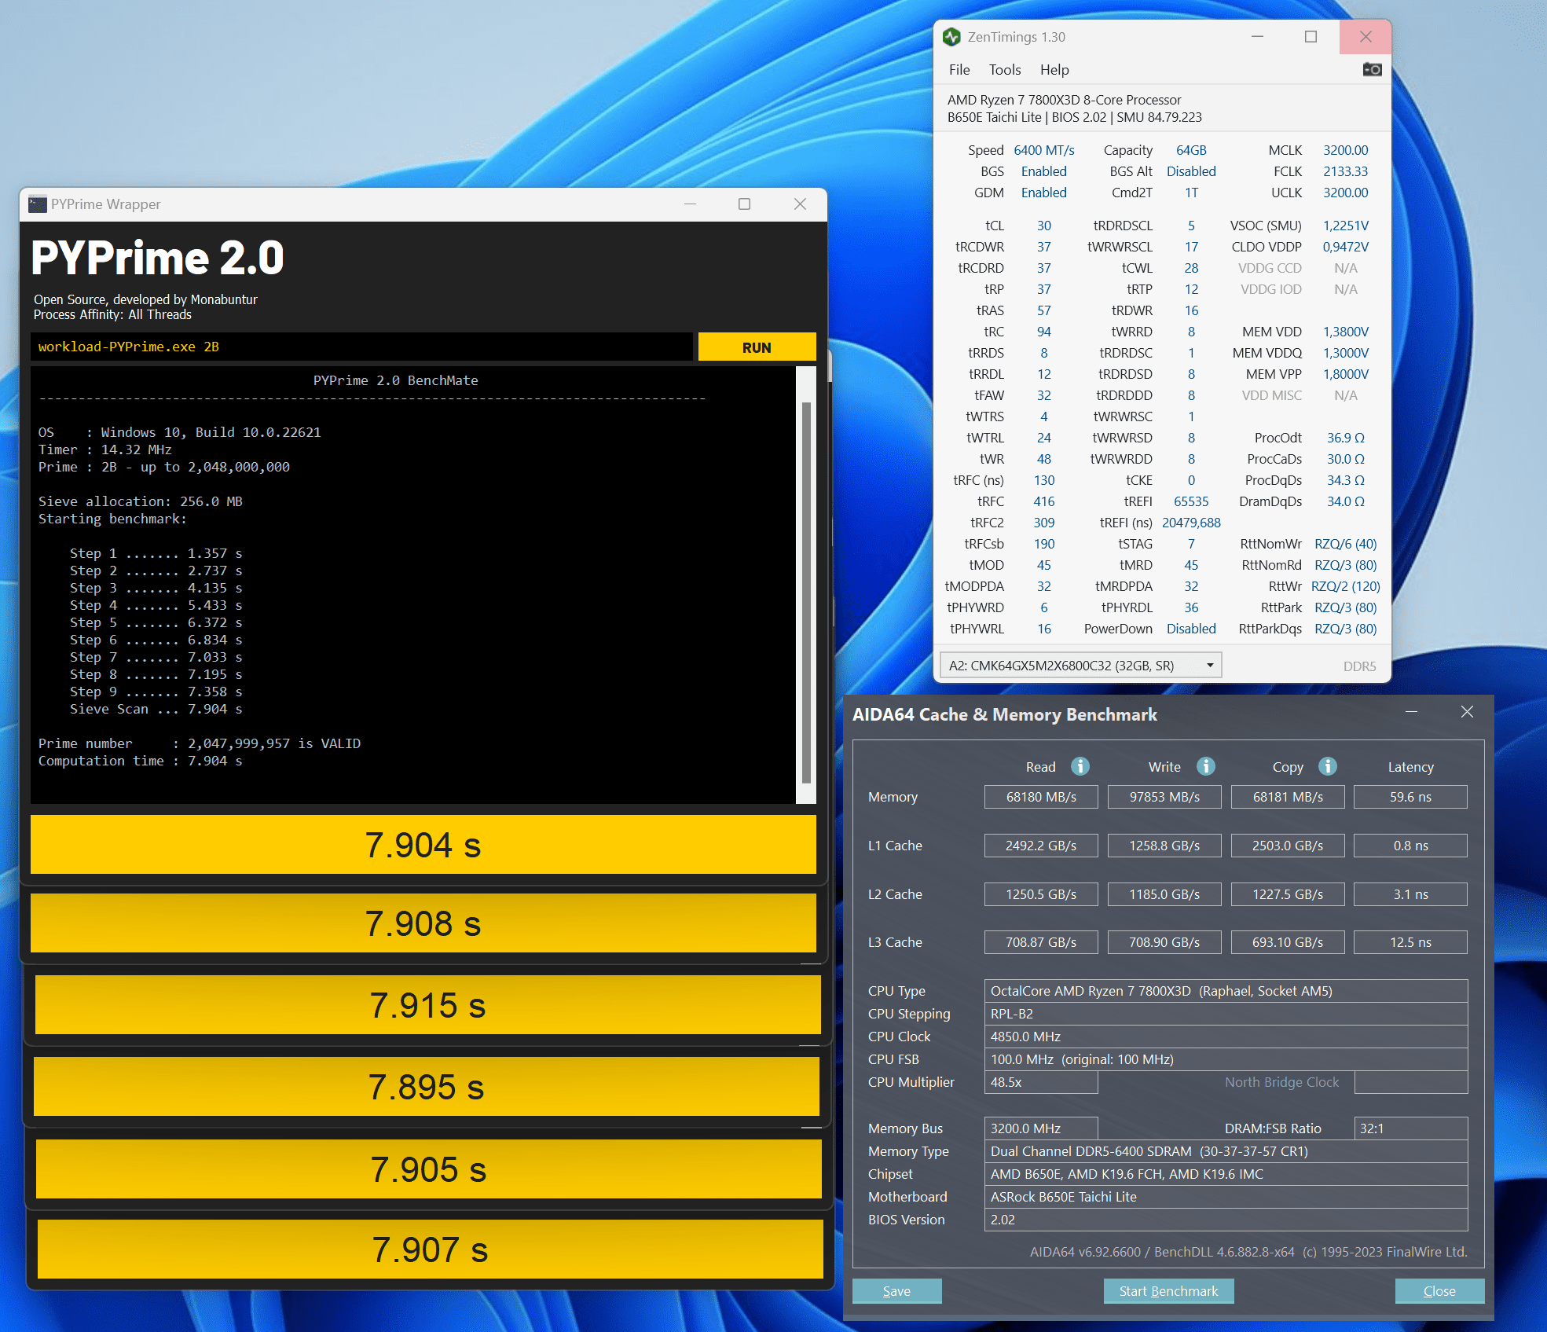1547x1332 pixels.
Task: Click the 7.904 s result bar
Action: click(x=423, y=845)
